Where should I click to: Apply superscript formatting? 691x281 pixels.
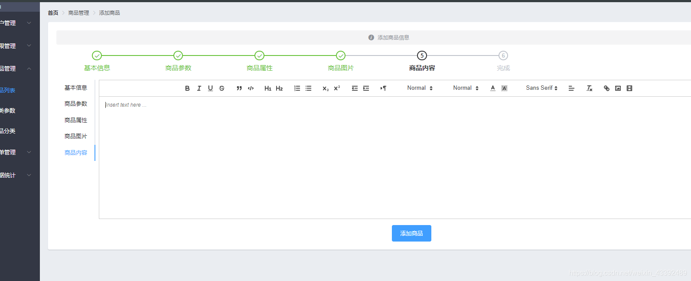coord(337,88)
